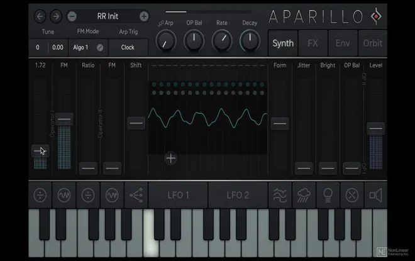Click the Bright light bulb icon
The height and width of the screenshot is (261, 415).
click(328, 196)
